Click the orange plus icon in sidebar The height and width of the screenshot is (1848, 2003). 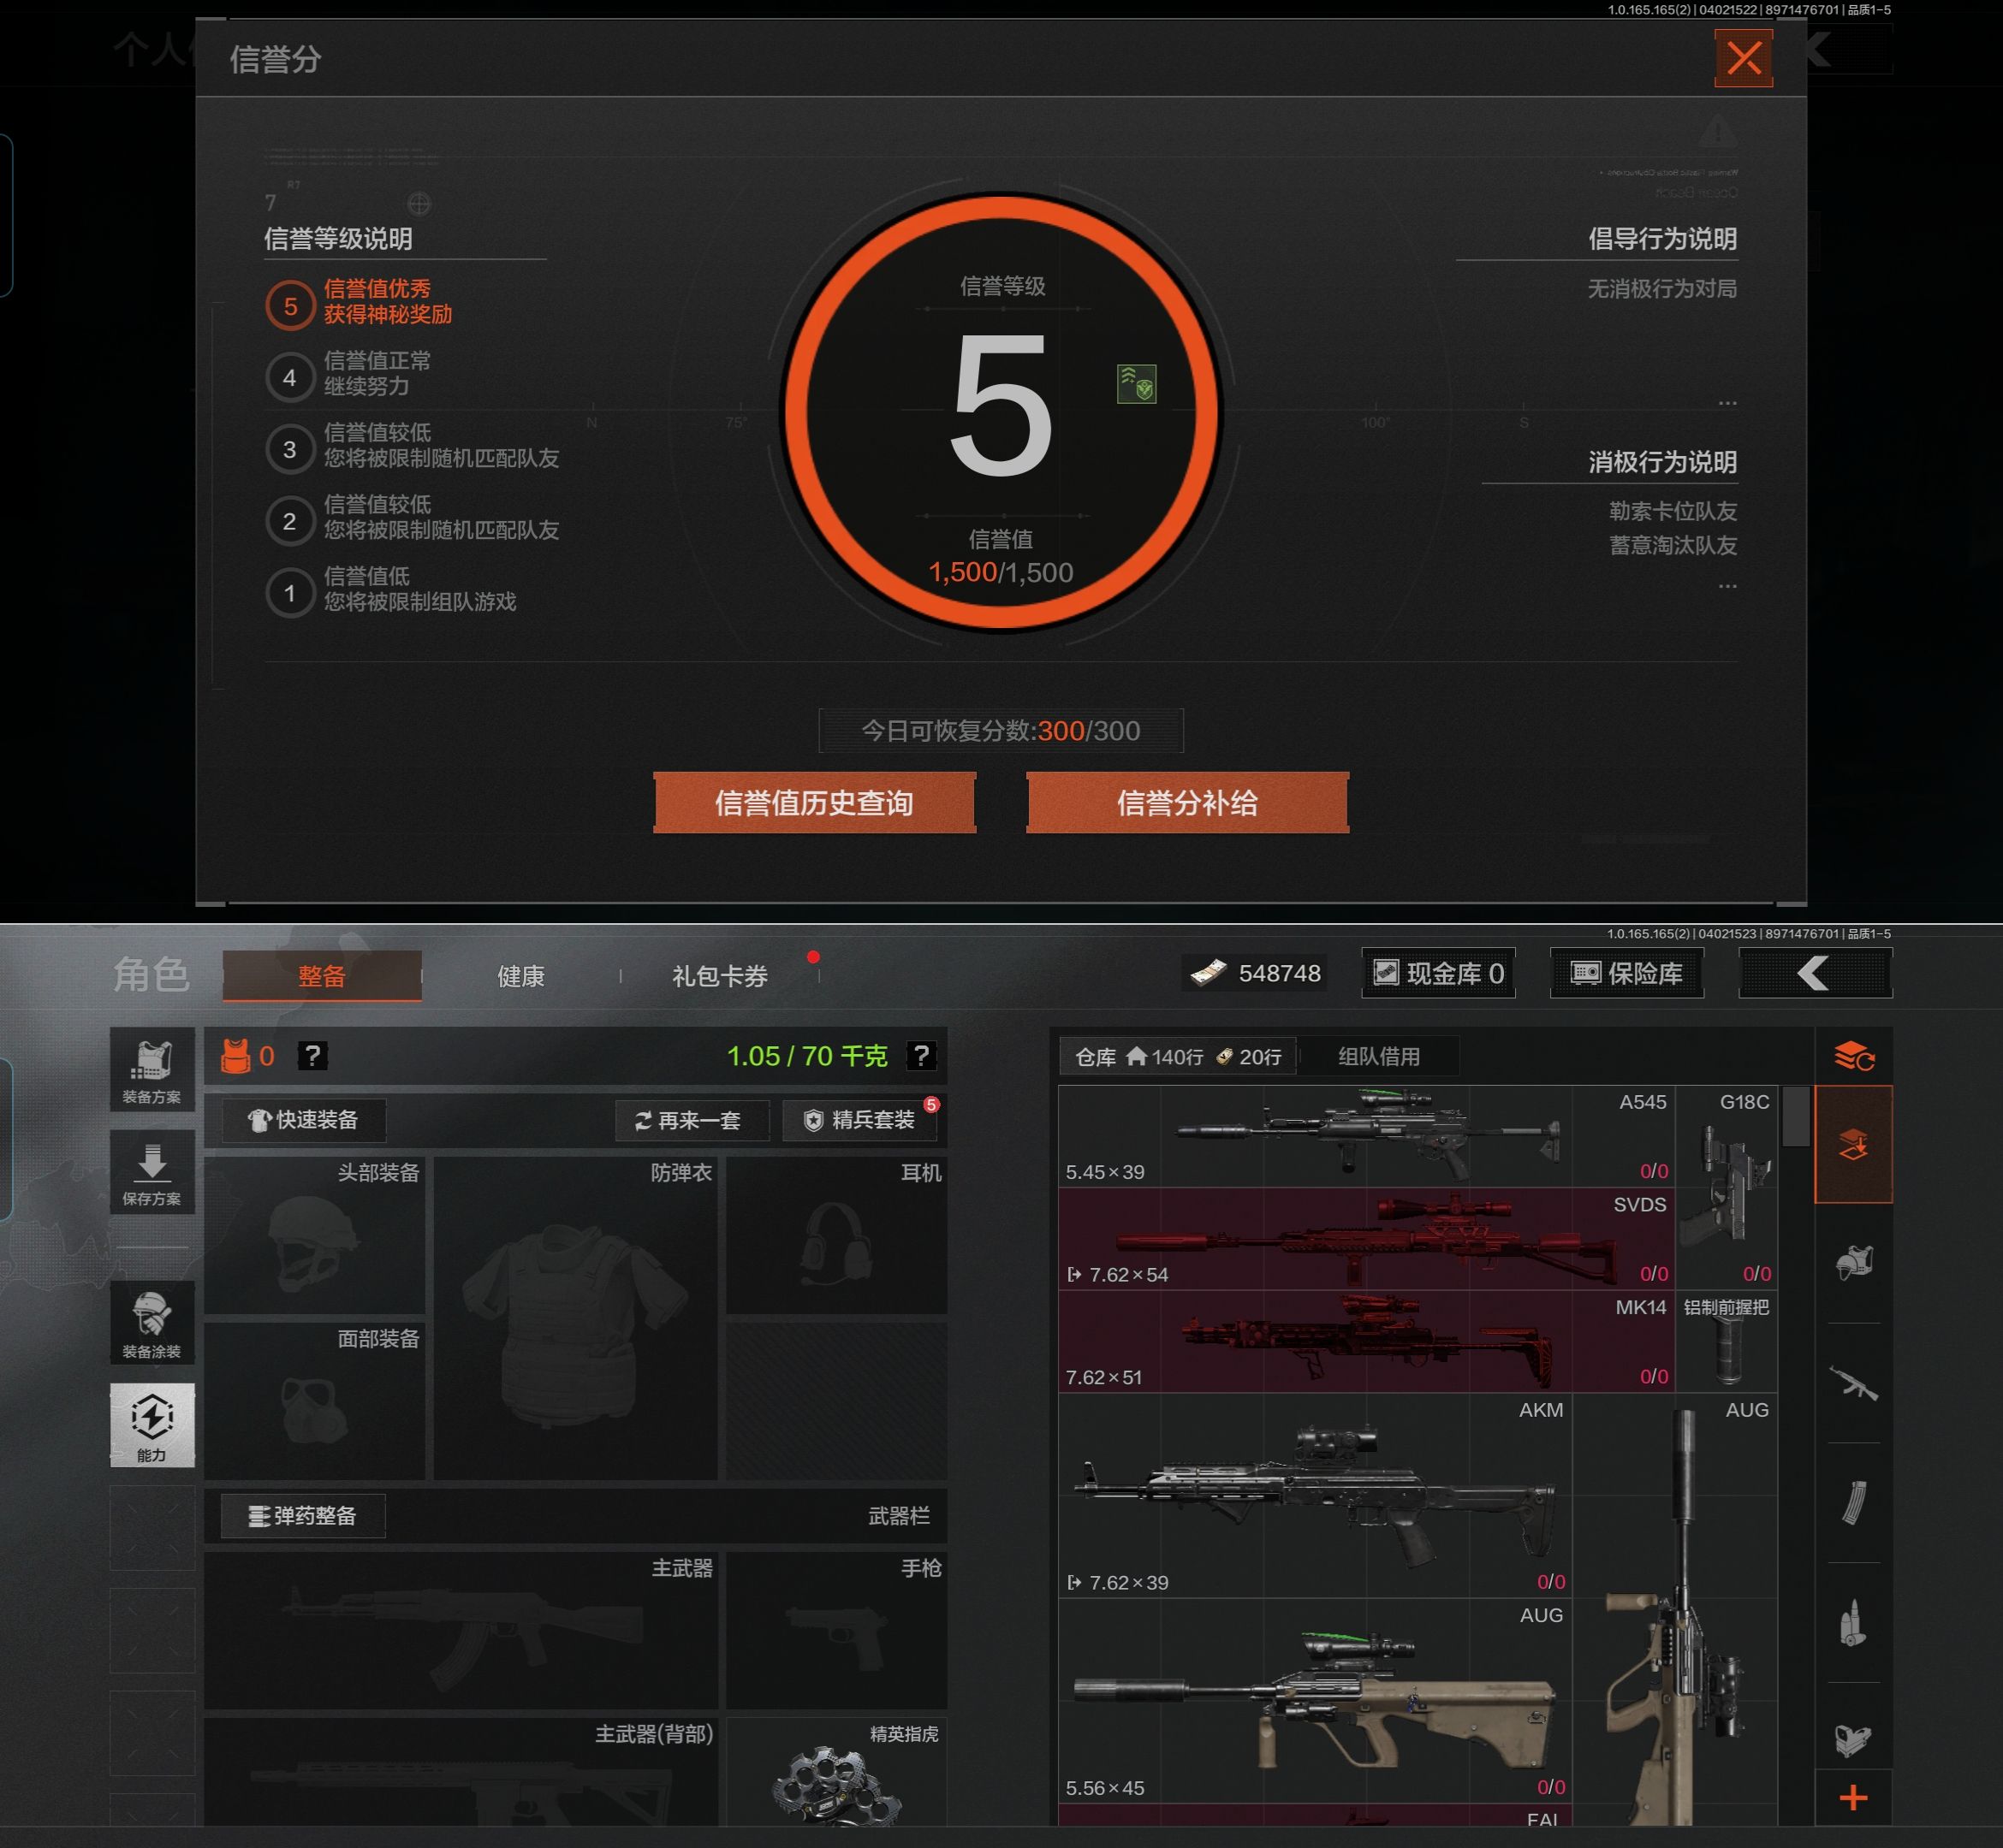point(1853,1798)
